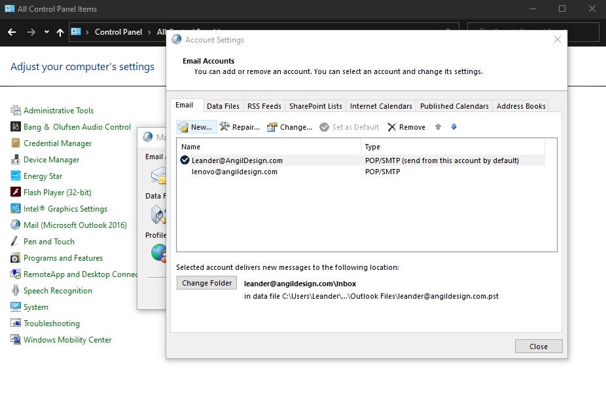Open the recent locations dropdown arrow
The image size is (606, 412).
46,32
